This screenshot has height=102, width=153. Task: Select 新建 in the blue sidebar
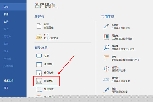point(6,14)
